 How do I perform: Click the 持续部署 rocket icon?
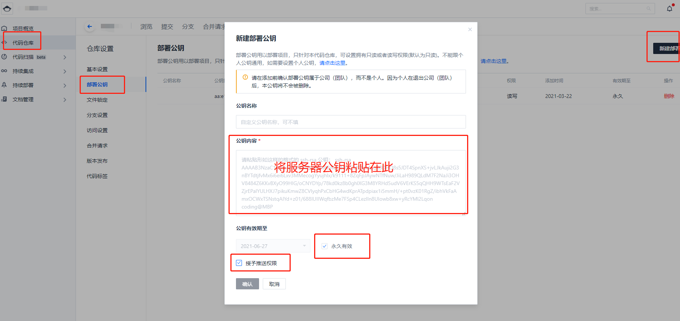coord(4,85)
